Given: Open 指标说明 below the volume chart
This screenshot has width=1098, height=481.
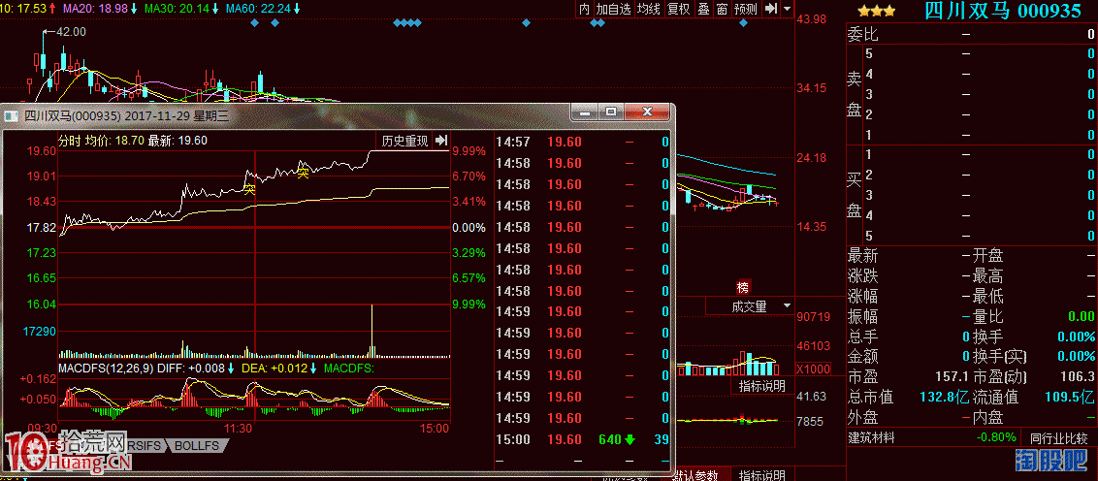Looking at the screenshot, I should click(762, 385).
